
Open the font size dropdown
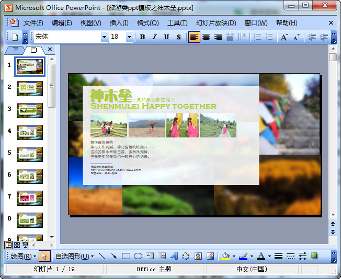(x=129, y=37)
